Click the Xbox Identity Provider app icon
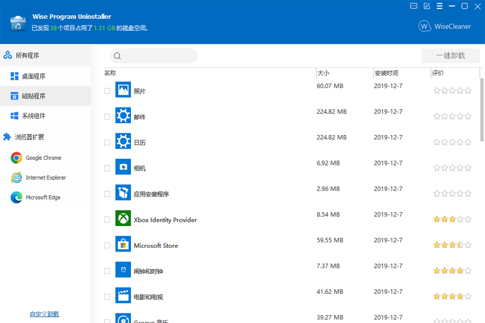Screen dimensions: 485x323 (123, 219)
